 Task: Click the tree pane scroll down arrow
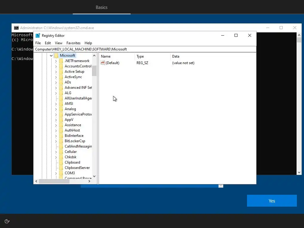pyautogui.click(x=94, y=176)
